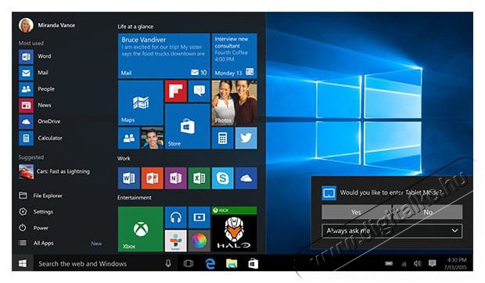The height and width of the screenshot is (283, 485).
Task: Click No on Tablet Mode prompt
Action: click(428, 212)
